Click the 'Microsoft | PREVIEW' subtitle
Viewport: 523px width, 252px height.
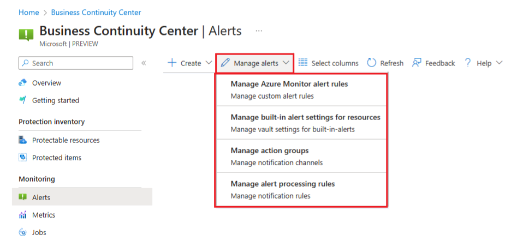pos(69,44)
